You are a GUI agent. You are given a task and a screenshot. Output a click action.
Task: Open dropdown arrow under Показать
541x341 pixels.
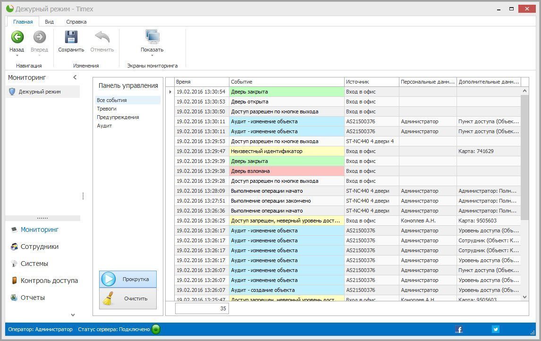(x=152, y=56)
